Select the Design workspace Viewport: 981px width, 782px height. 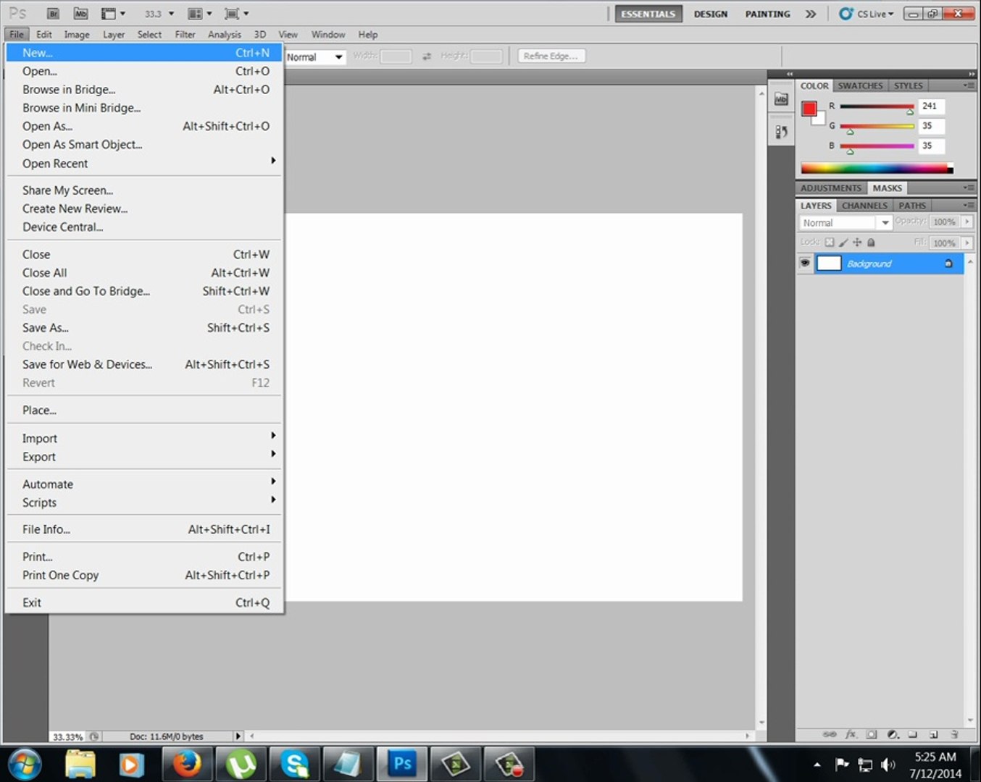pyautogui.click(x=710, y=14)
